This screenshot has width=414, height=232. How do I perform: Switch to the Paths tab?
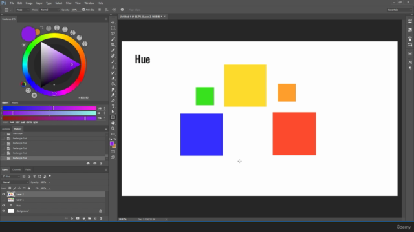point(28,169)
